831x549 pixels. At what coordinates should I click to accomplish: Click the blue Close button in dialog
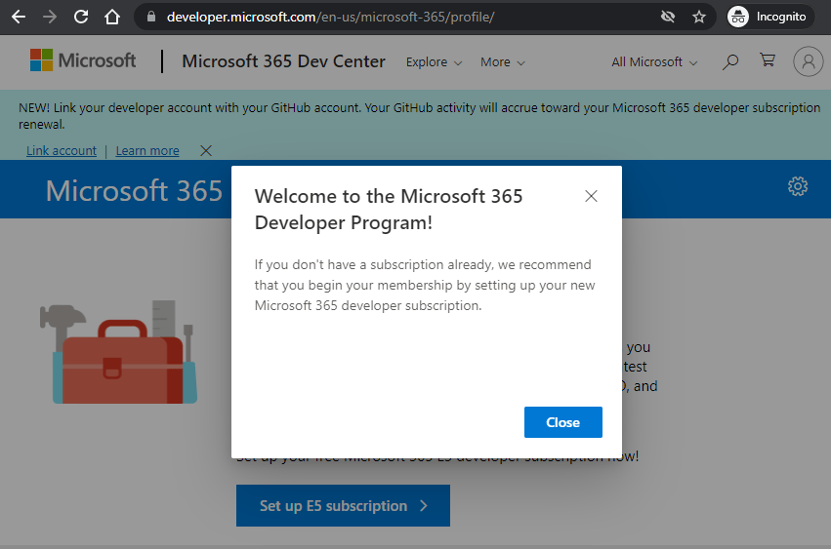click(562, 422)
